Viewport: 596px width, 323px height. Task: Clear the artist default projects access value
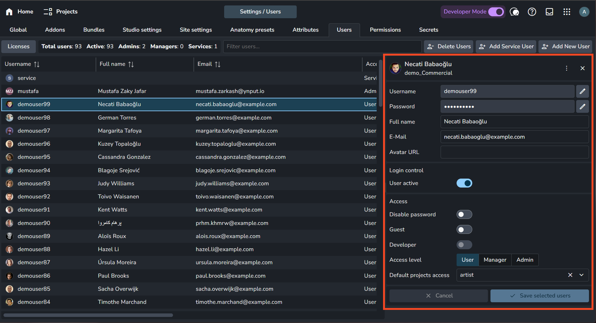tap(570, 275)
